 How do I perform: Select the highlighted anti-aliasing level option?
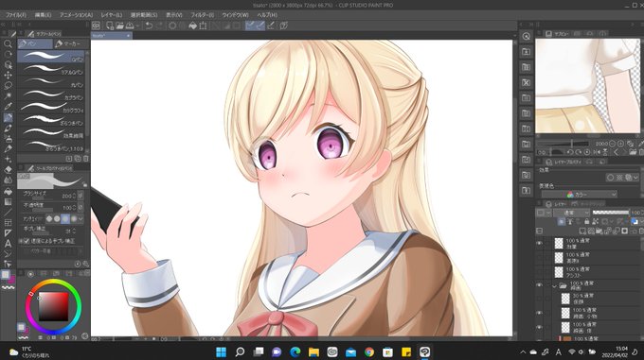point(65,219)
